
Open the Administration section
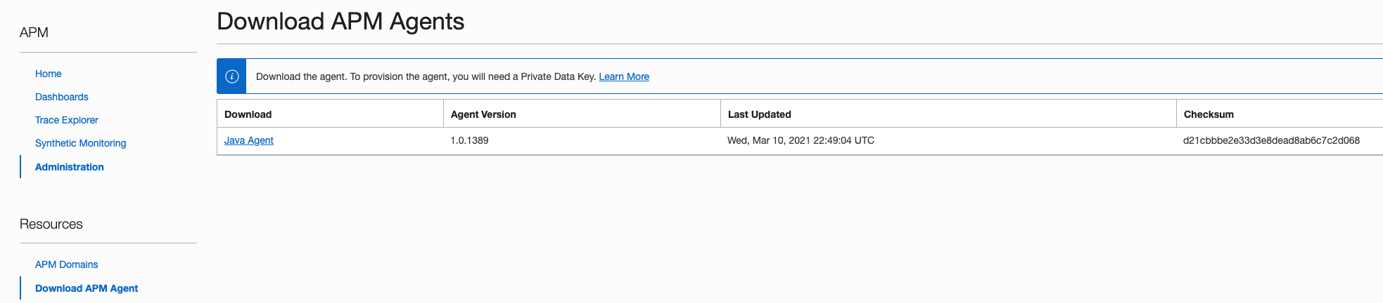70,167
